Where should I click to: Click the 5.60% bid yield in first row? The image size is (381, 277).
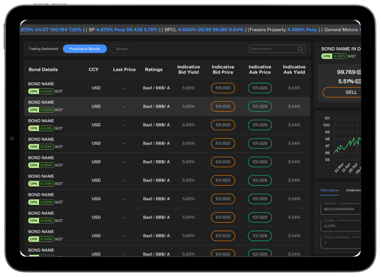point(188,88)
